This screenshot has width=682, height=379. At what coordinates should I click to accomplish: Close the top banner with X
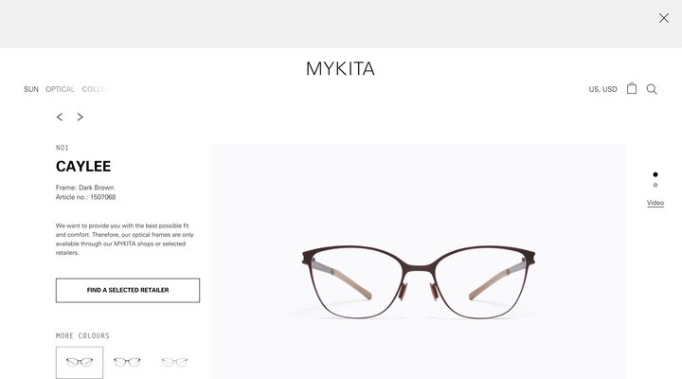[x=664, y=18]
